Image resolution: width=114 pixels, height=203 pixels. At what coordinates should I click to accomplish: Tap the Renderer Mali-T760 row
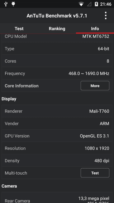(57, 111)
